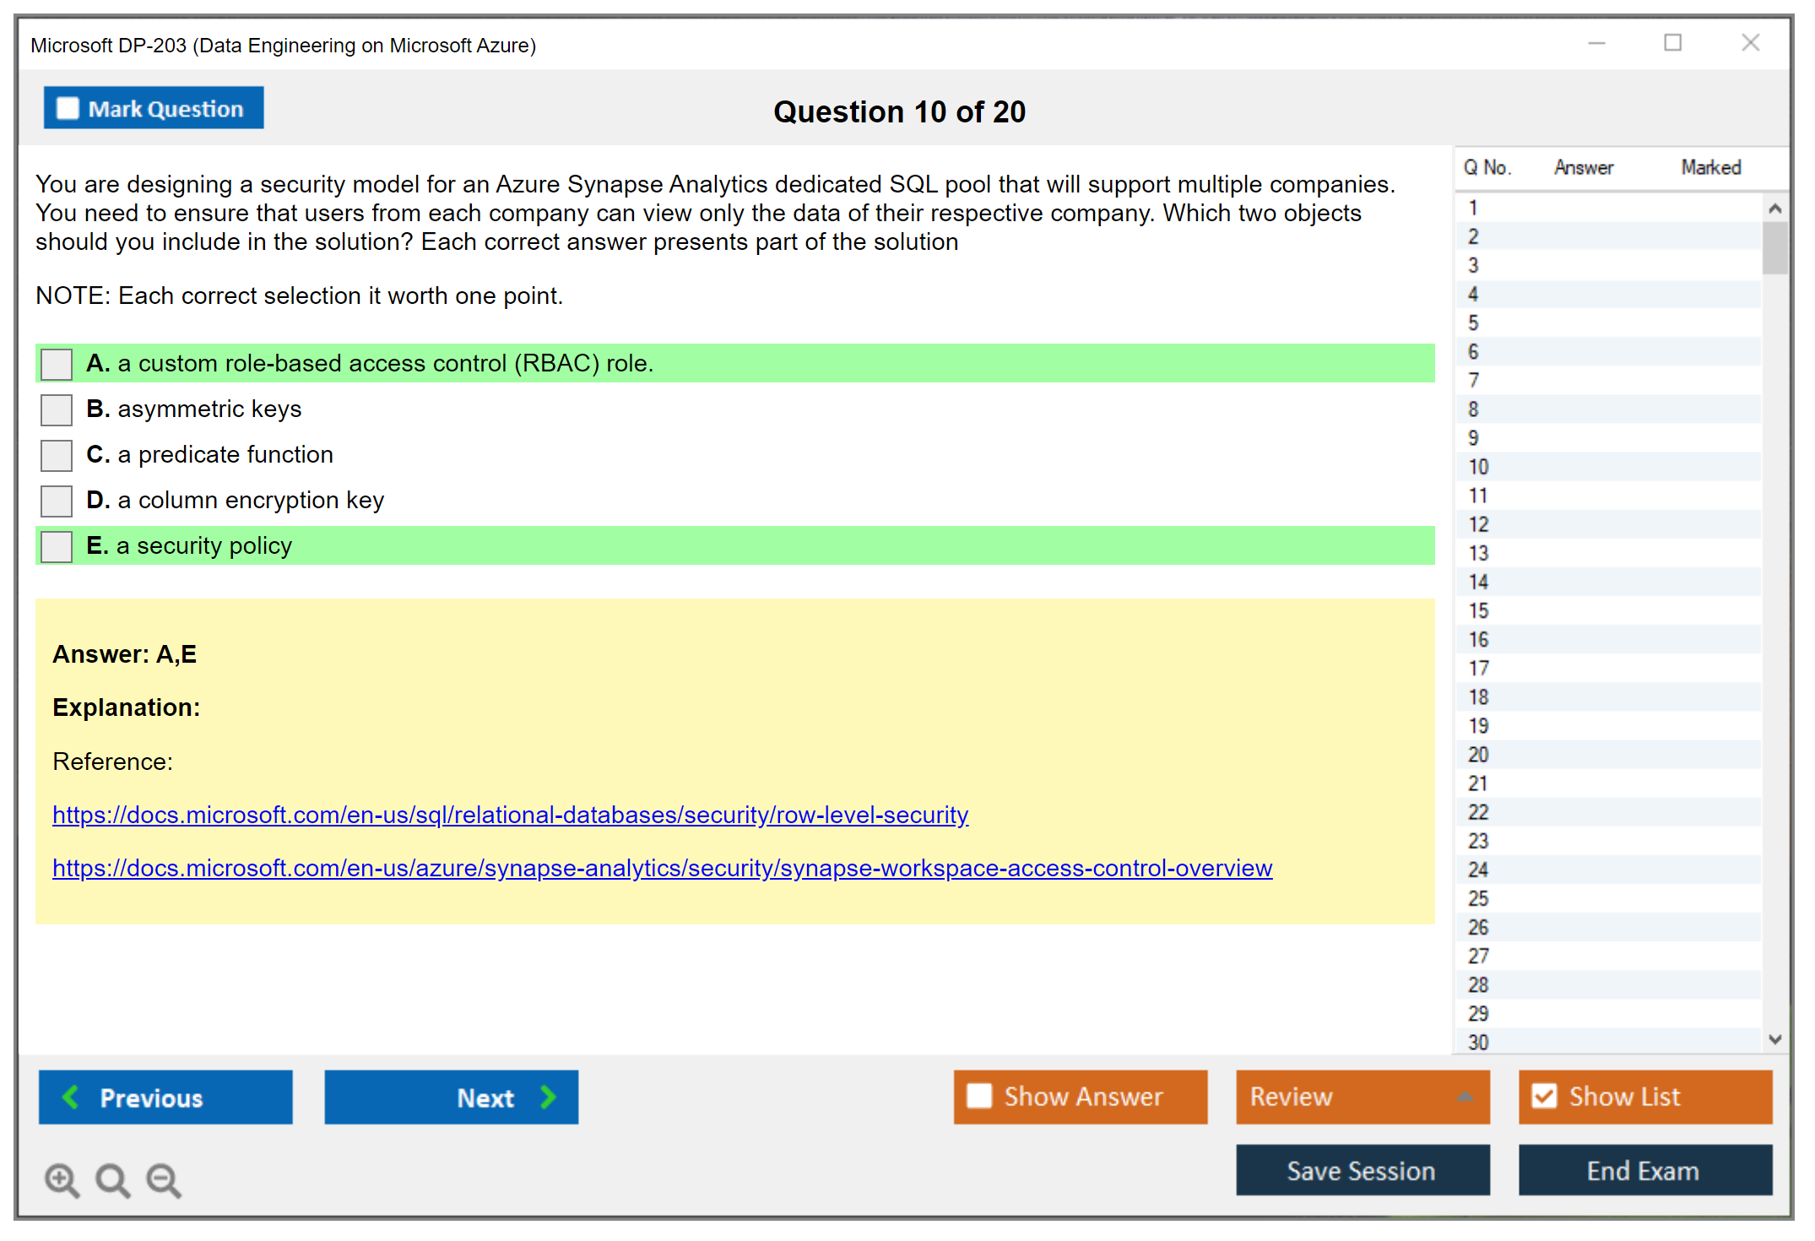Click the End Exam button
Screen dimensions: 1815x1241
[1644, 1170]
